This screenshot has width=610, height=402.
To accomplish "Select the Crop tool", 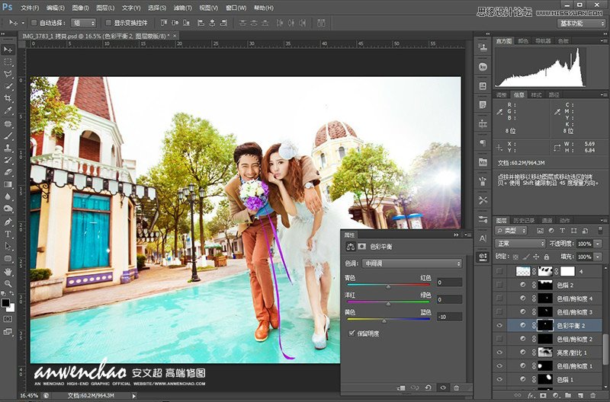I will point(8,98).
